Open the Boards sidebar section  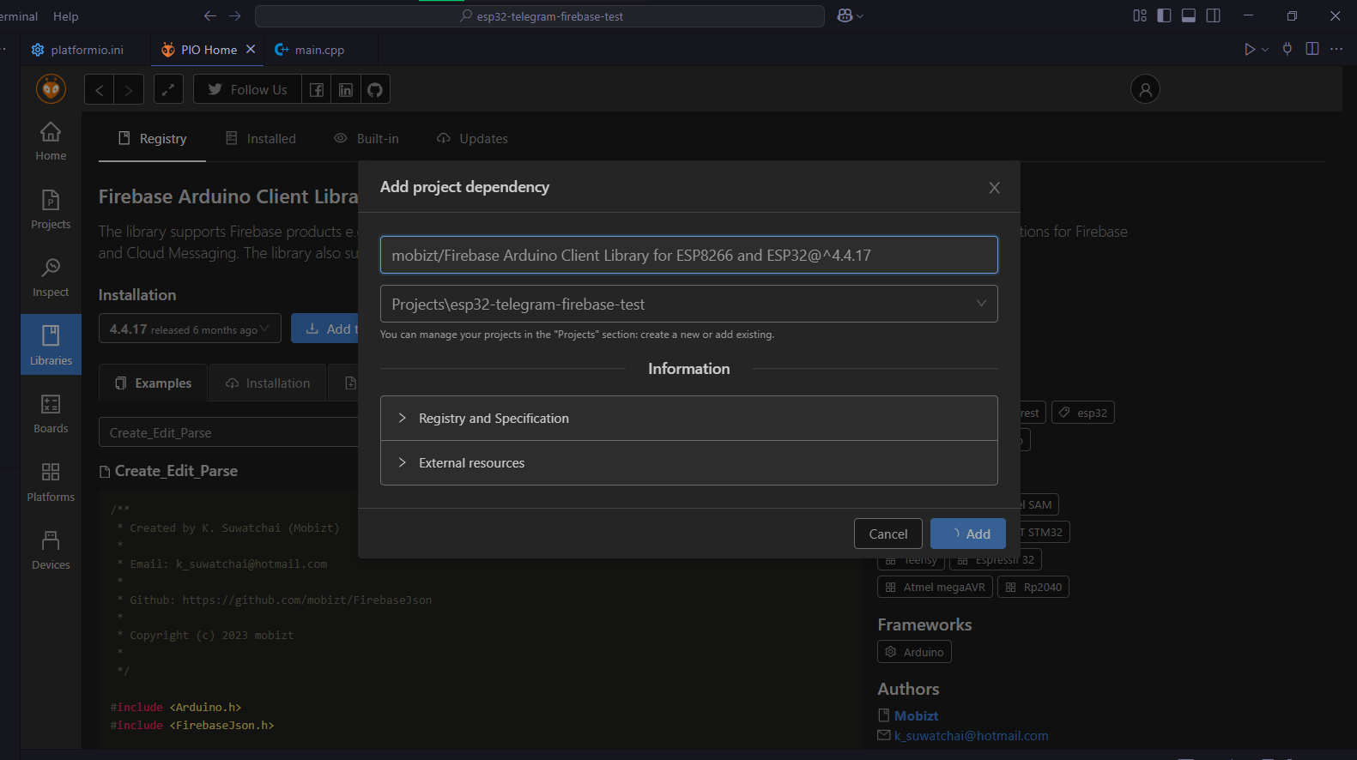click(x=51, y=414)
